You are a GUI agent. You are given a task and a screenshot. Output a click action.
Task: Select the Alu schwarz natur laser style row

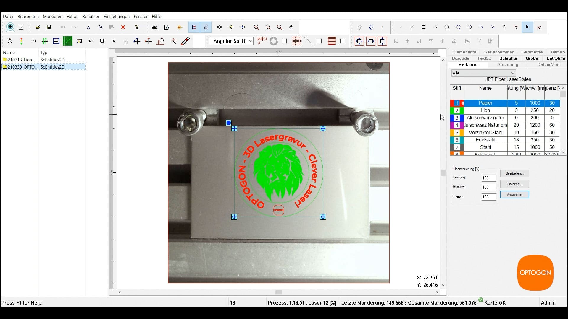pyautogui.click(x=505, y=118)
